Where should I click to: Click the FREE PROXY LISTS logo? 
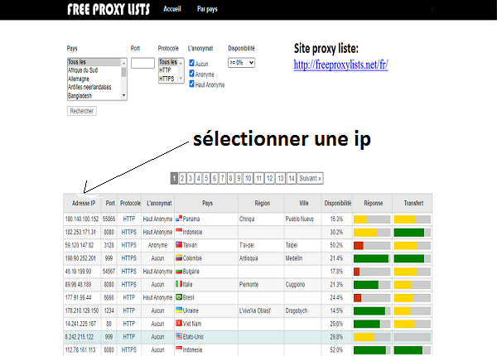tap(109, 9)
